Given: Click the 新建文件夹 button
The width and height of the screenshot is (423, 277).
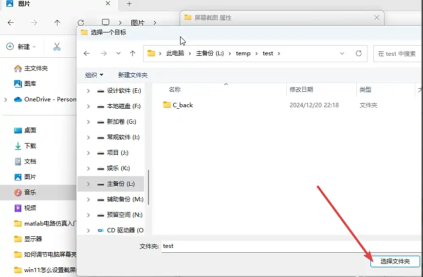Looking at the screenshot, I should (x=132, y=75).
